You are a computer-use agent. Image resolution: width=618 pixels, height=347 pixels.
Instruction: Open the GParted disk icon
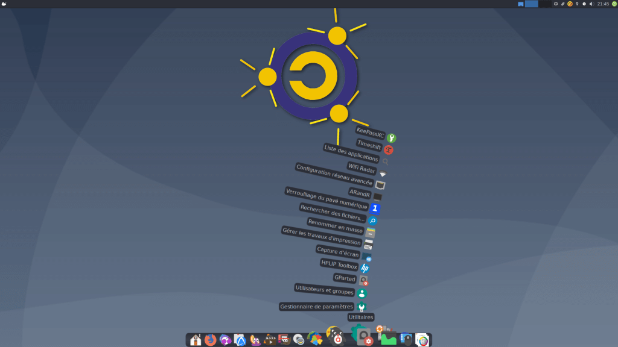click(363, 281)
